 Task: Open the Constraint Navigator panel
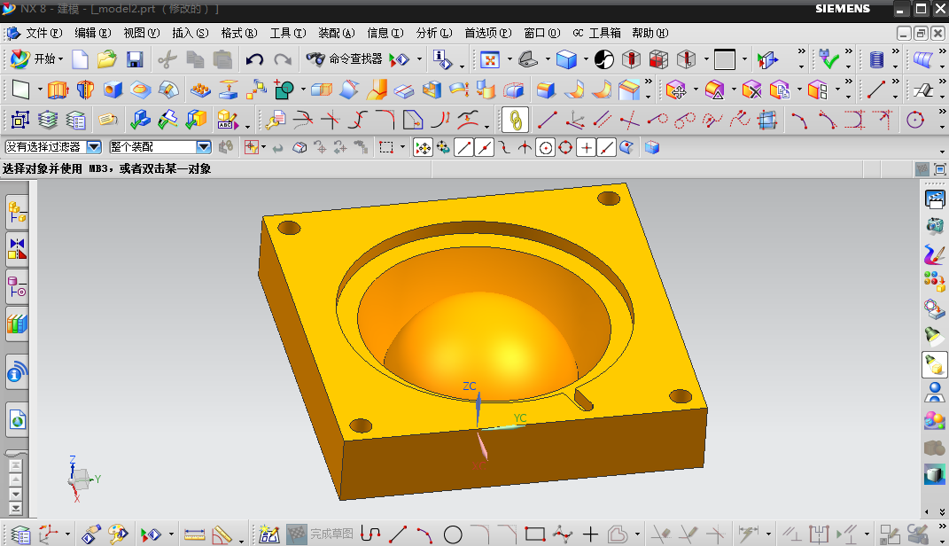point(17,249)
